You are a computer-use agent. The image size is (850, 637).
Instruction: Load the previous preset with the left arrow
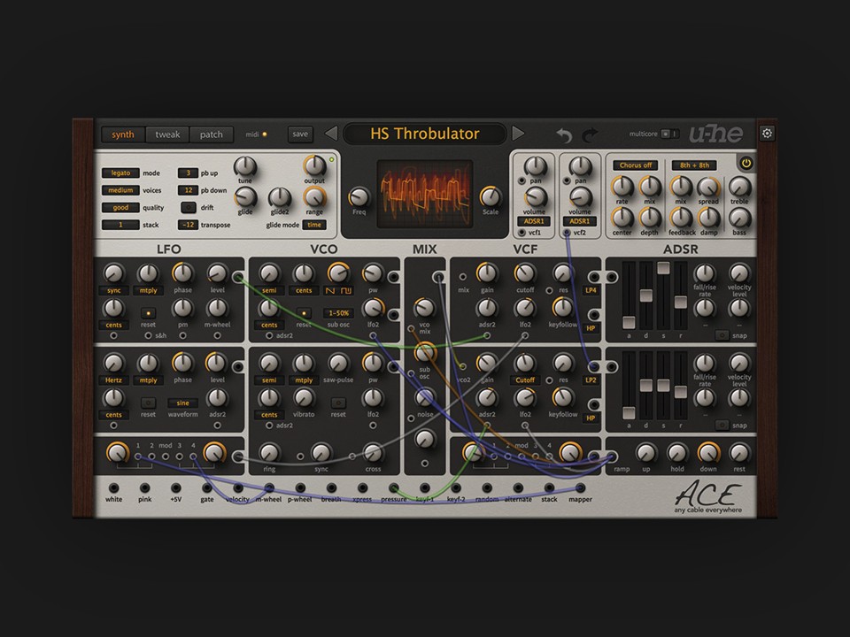[x=331, y=134]
